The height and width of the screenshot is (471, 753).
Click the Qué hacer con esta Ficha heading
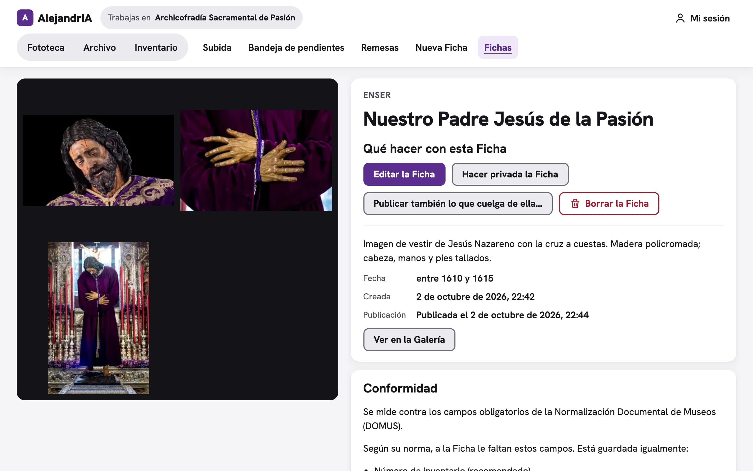click(435, 149)
